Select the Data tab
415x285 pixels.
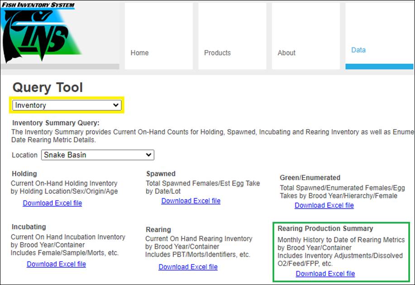tap(358, 50)
